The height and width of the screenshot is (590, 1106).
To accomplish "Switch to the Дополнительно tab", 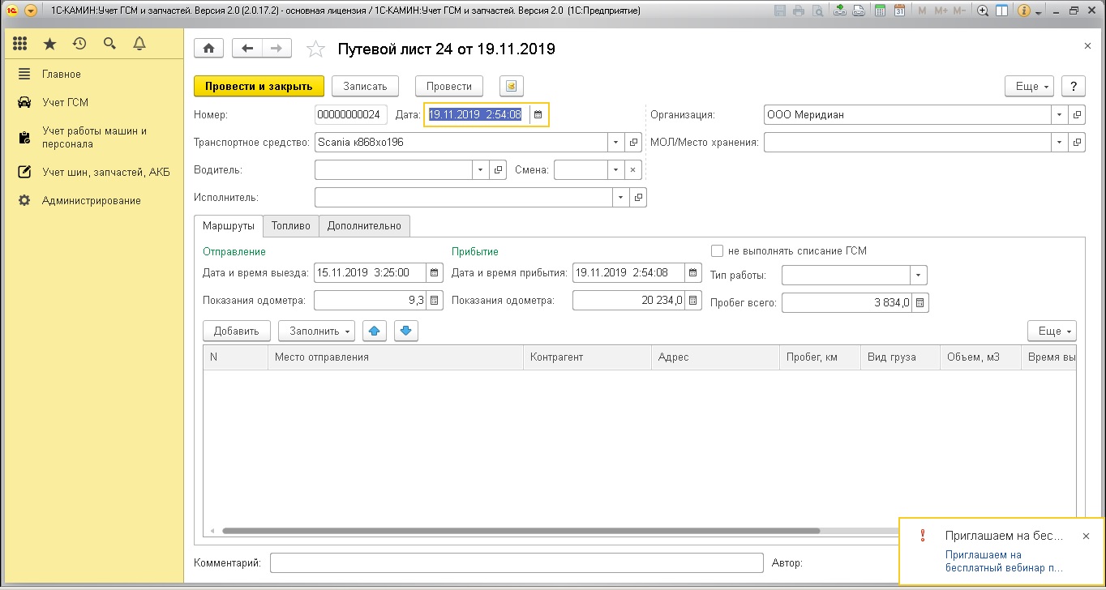I will click(x=364, y=226).
